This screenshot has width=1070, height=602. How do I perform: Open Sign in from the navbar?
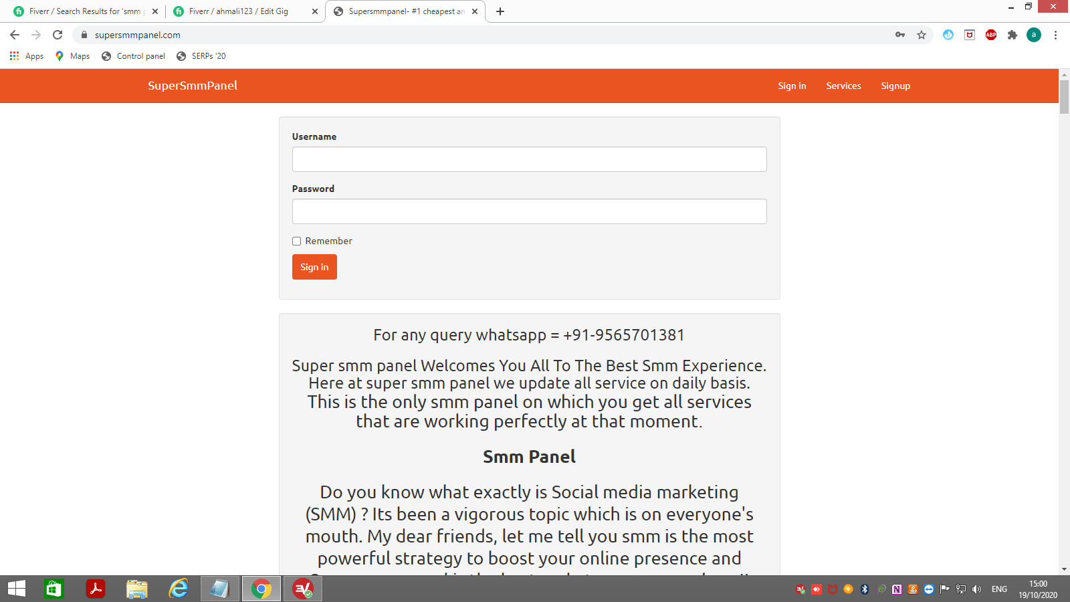click(x=792, y=86)
